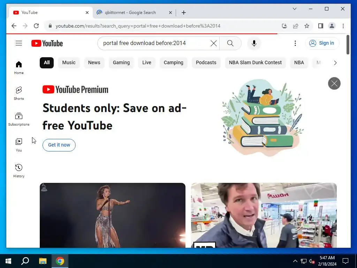
Task: Click muted volume tray icon
Action: click(312, 261)
